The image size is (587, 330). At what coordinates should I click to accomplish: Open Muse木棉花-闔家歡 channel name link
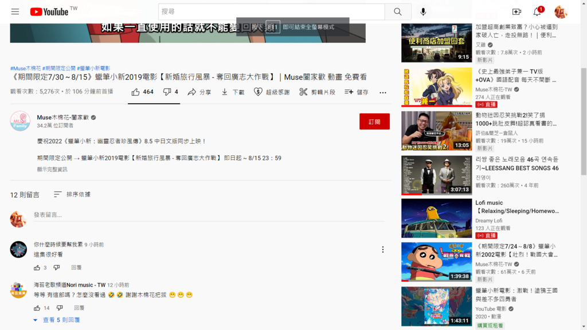click(63, 117)
